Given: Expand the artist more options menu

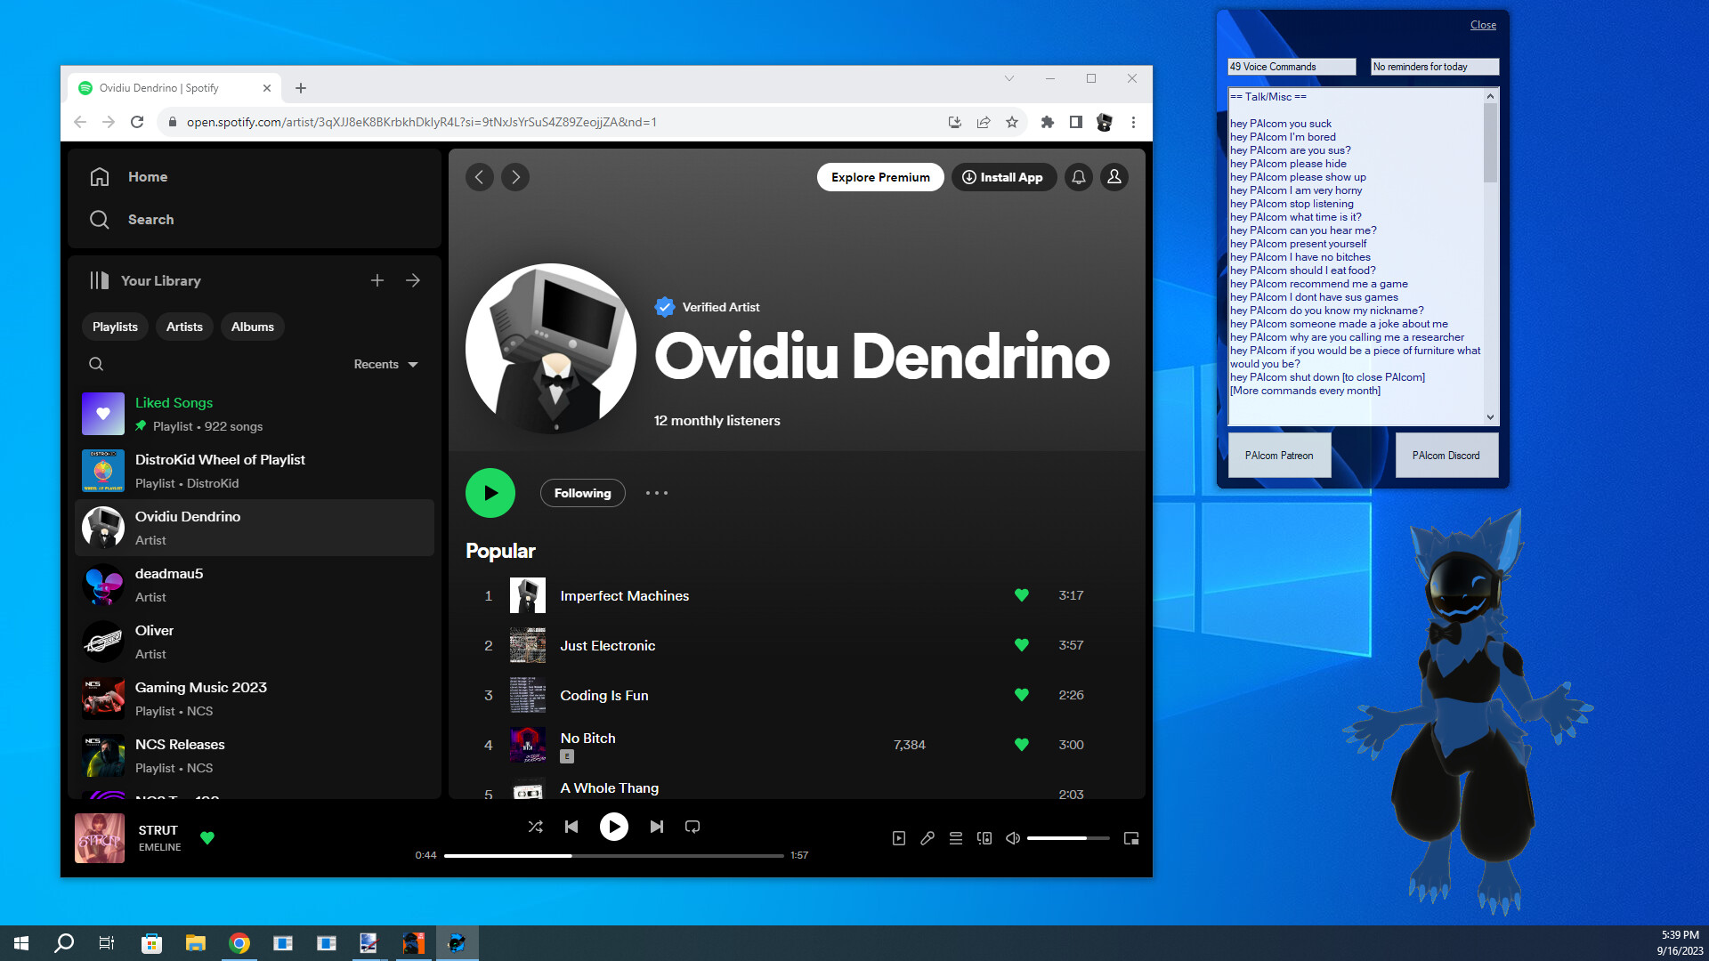Looking at the screenshot, I should coord(657,493).
